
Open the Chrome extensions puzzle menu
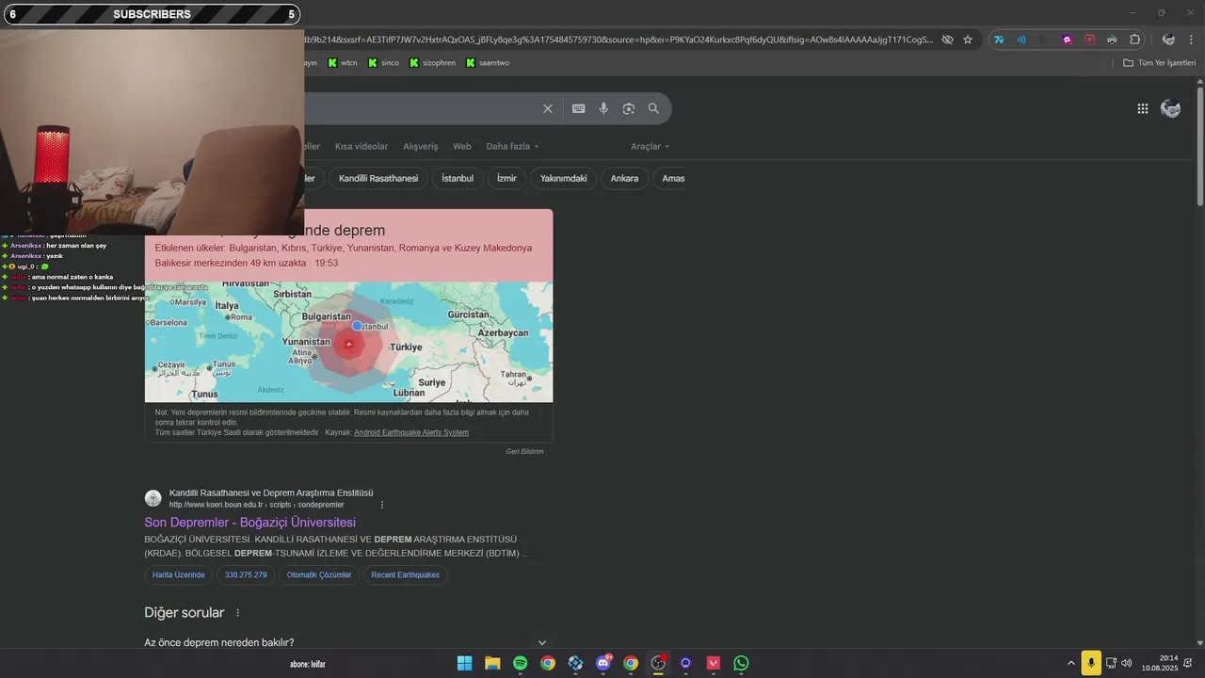(x=1134, y=40)
